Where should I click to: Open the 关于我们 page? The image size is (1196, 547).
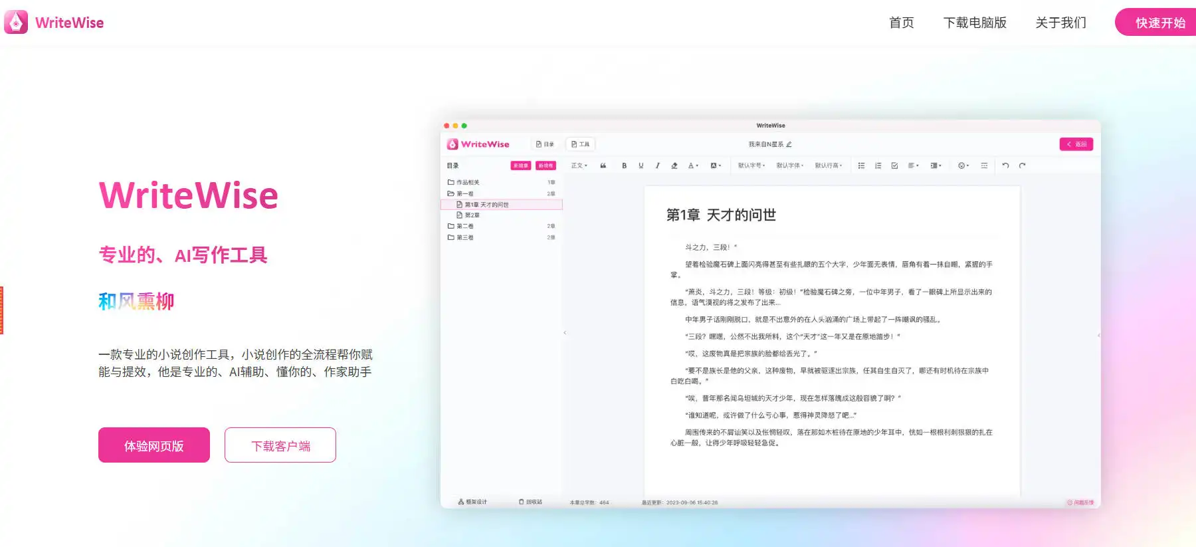coord(1060,23)
